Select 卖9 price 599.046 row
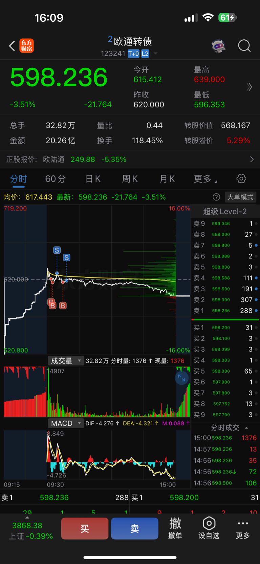The height and width of the screenshot is (564, 260). tap(225, 224)
